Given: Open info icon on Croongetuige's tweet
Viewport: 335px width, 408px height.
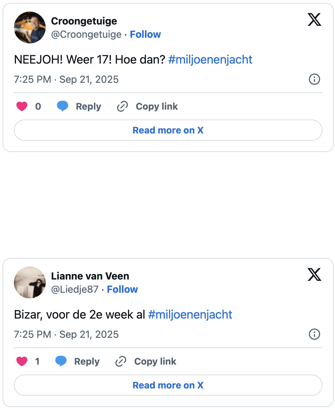Looking at the screenshot, I should pyautogui.click(x=314, y=79).
